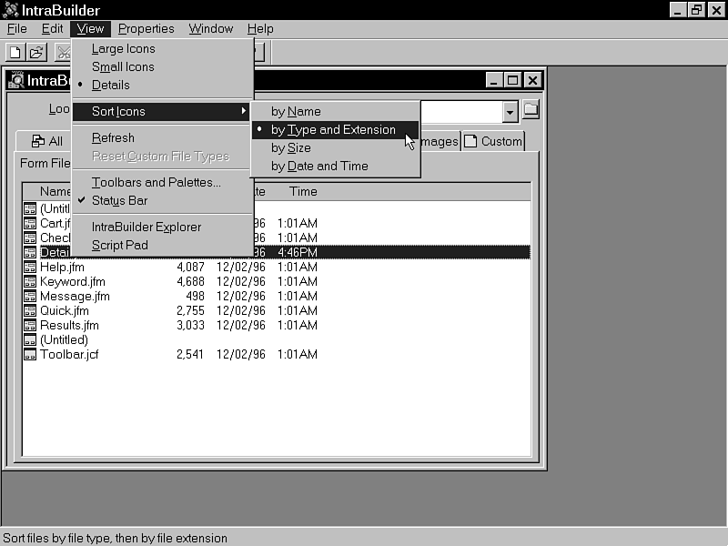Screen dimensions: 728x546
Task: Open Toolbars and Palettes dialog
Action: point(156,182)
